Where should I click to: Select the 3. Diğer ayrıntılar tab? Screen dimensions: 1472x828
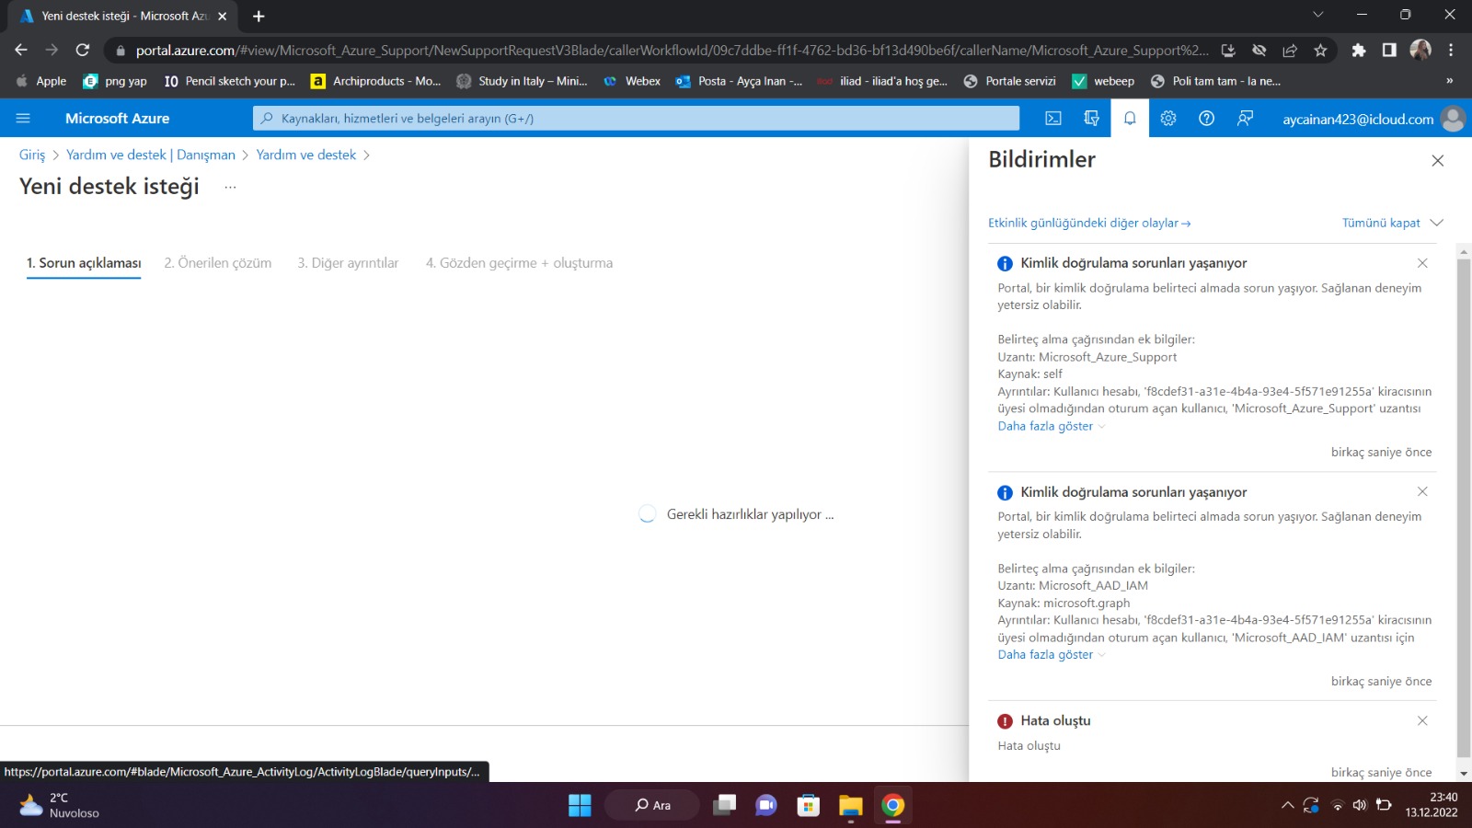348,263
